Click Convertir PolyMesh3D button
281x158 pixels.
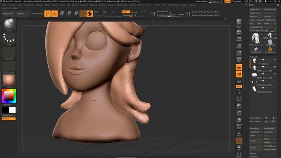pyautogui.click(x=267, y=20)
